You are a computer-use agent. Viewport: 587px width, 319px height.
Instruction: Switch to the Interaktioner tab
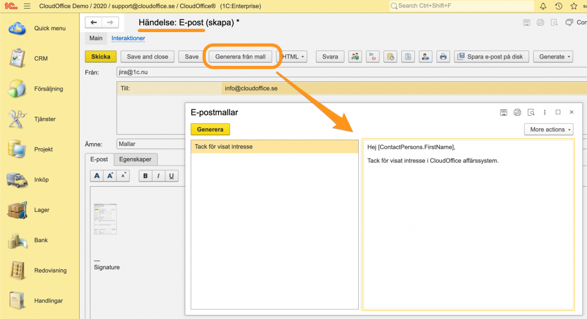tap(128, 38)
